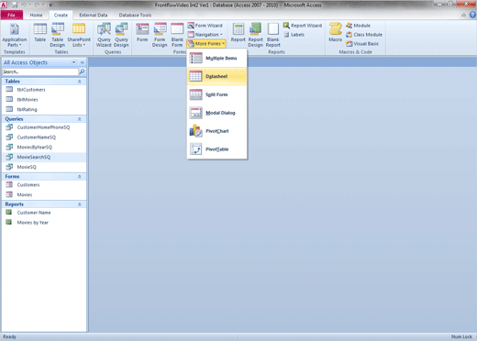Image resolution: width=477 pixels, height=341 pixels.
Task: Open All Access Objects dropdown arrow
Action: click(73, 62)
